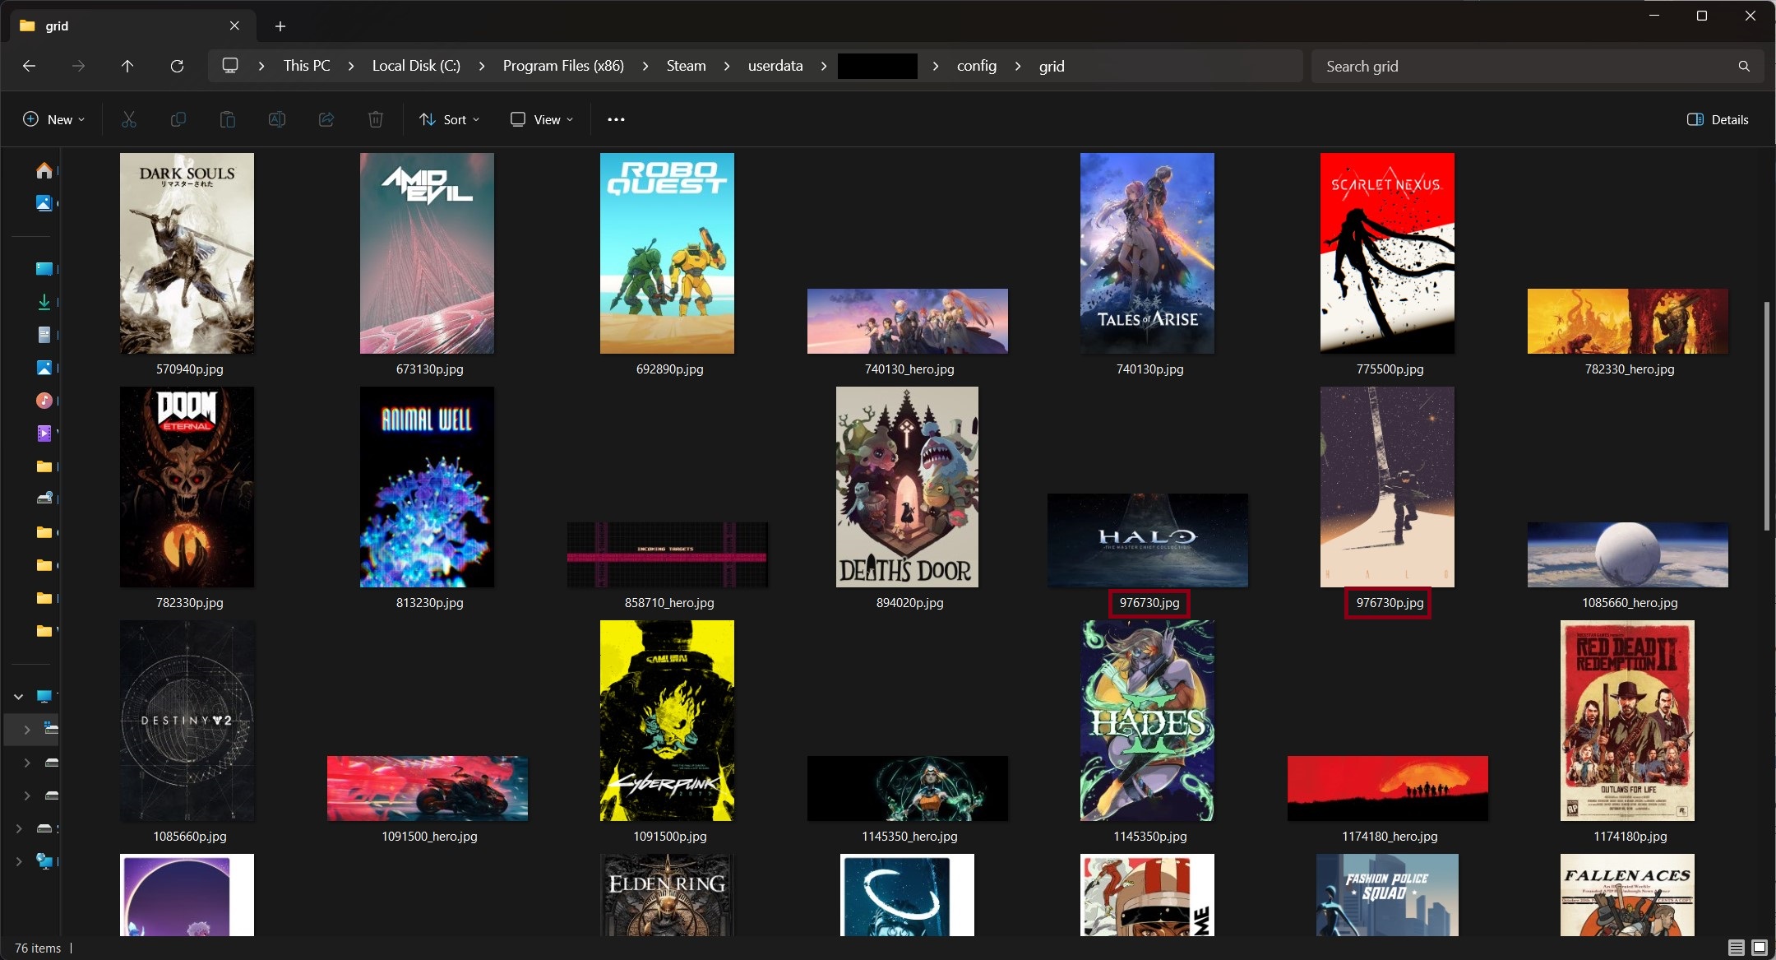Select the Elden Ring cover thumbnail

667,895
